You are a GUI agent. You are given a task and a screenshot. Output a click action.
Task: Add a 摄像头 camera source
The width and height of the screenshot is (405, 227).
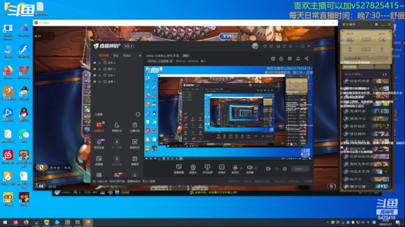(x=193, y=169)
